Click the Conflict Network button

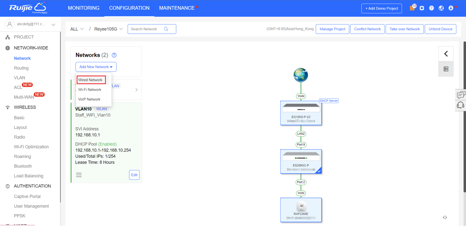pyautogui.click(x=367, y=29)
